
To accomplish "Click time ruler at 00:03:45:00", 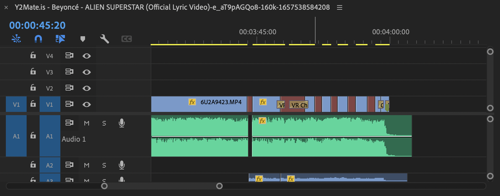I will pyautogui.click(x=257, y=32).
